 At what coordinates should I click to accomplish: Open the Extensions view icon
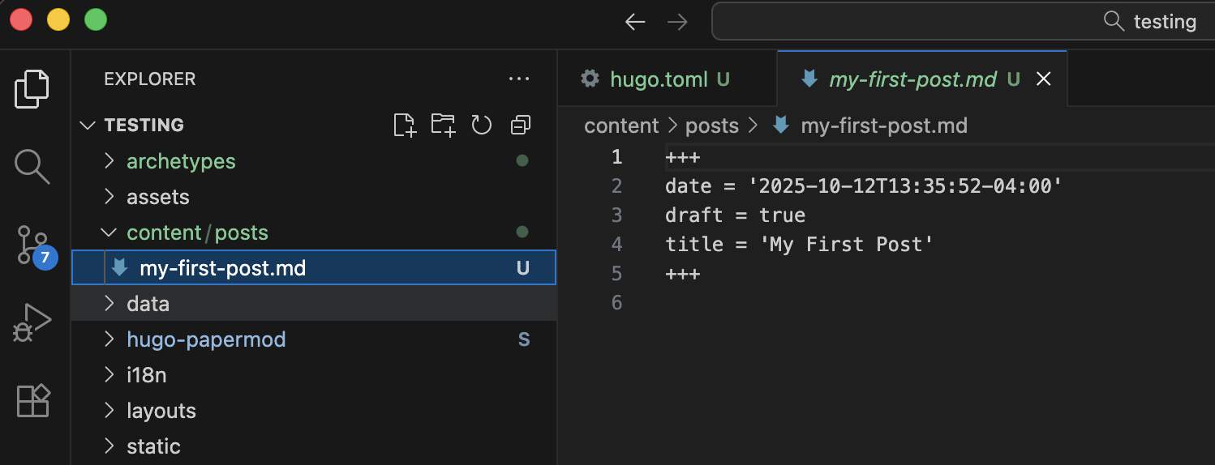32,400
